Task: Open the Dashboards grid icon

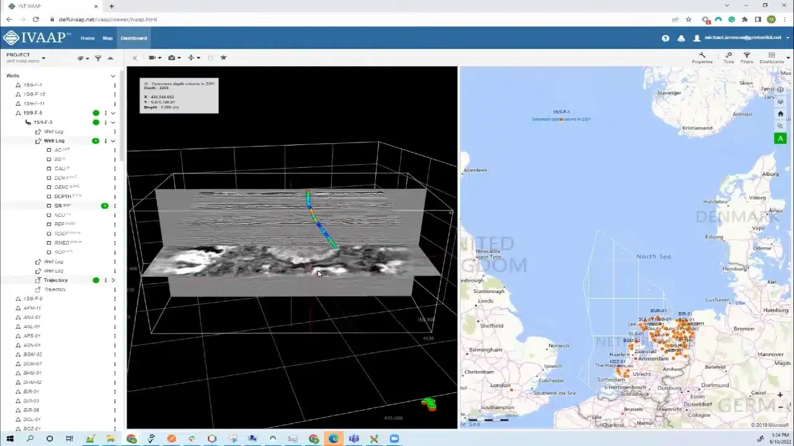Action: point(772,58)
